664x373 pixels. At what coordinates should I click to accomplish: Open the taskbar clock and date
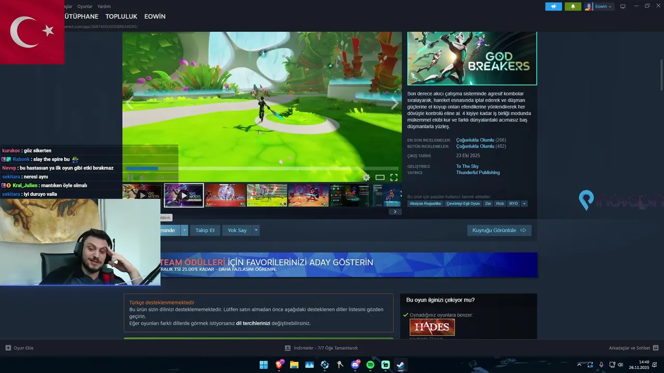[x=639, y=365]
